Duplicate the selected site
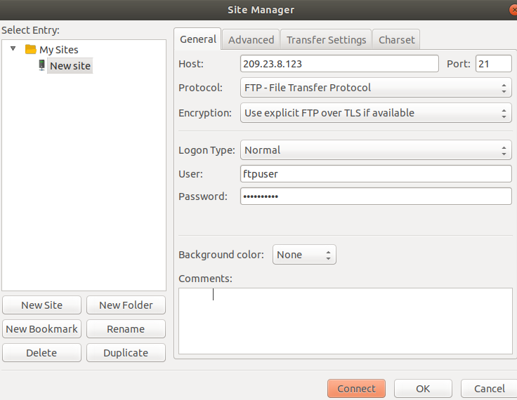Image resolution: width=517 pixels, height=400 pixels. click(x=126, y=353)
